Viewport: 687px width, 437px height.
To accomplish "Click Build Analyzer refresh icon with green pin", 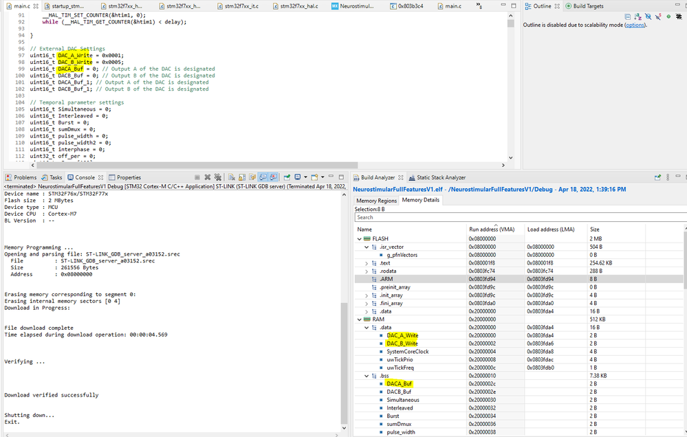I will [x=657, y=177].
